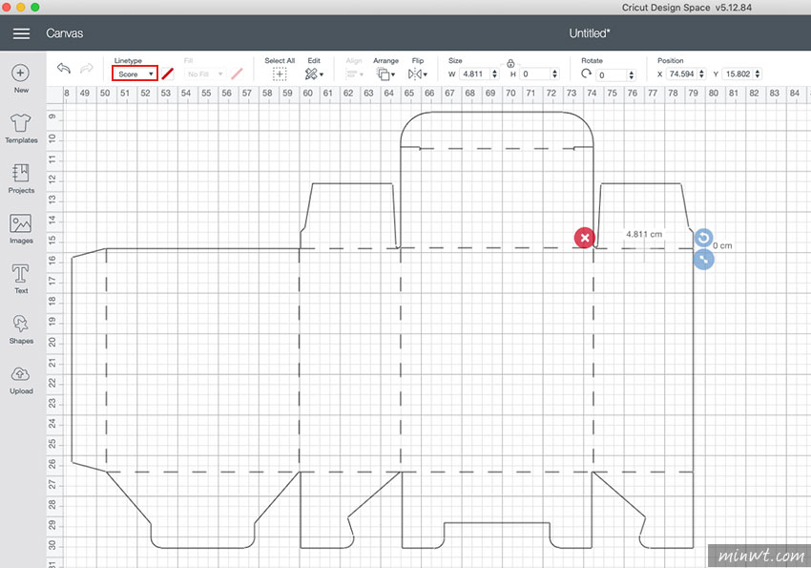This screenshot has height=568, width=811.
Task: Click the Rotate angle stepper arrows
Action: (x=632, y=75)
